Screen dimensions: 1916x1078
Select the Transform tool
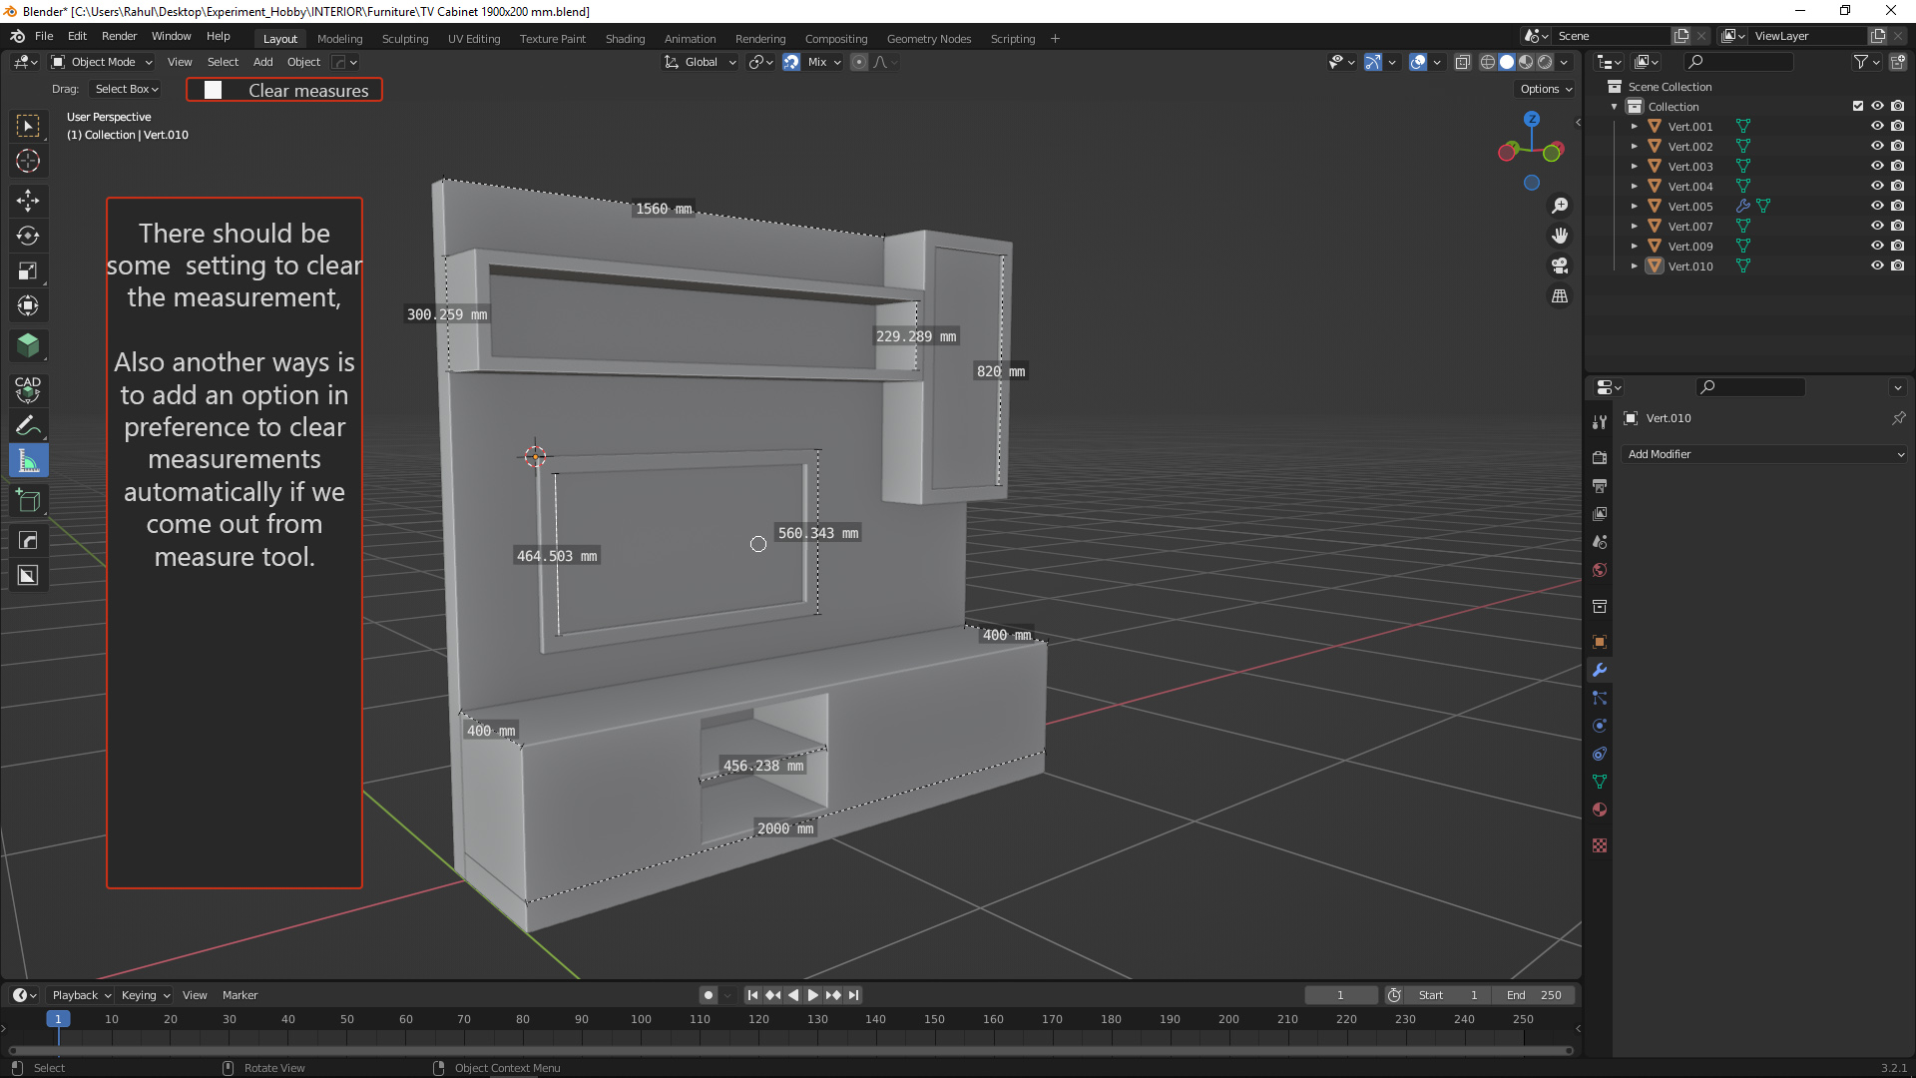click(x=28, y=305)
